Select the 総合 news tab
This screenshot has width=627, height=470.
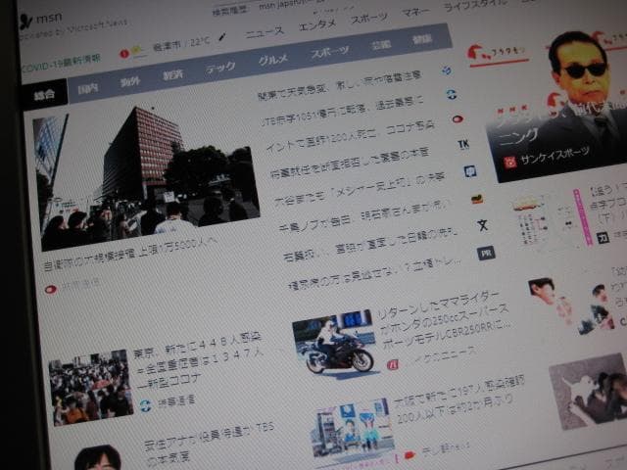(x=44, y=96)
